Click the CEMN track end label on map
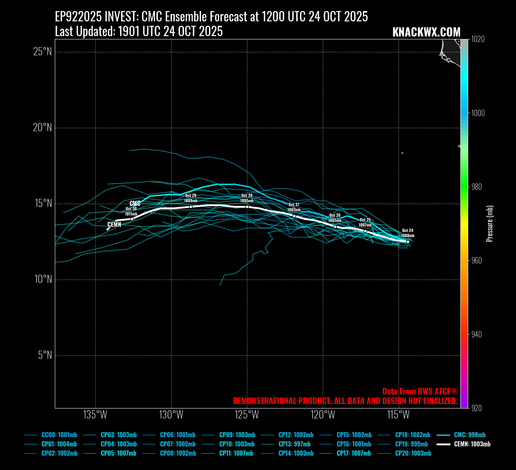The width and height of the screenshot is (516, 470). point(114,225)
